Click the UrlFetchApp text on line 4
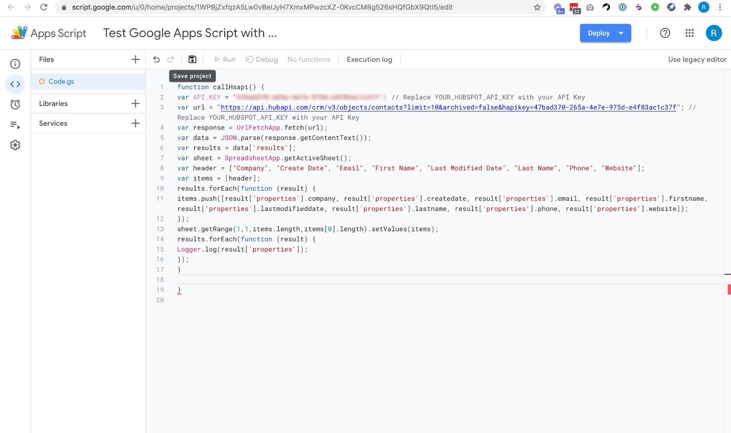 pyautogui.click(x=258, y=128)
